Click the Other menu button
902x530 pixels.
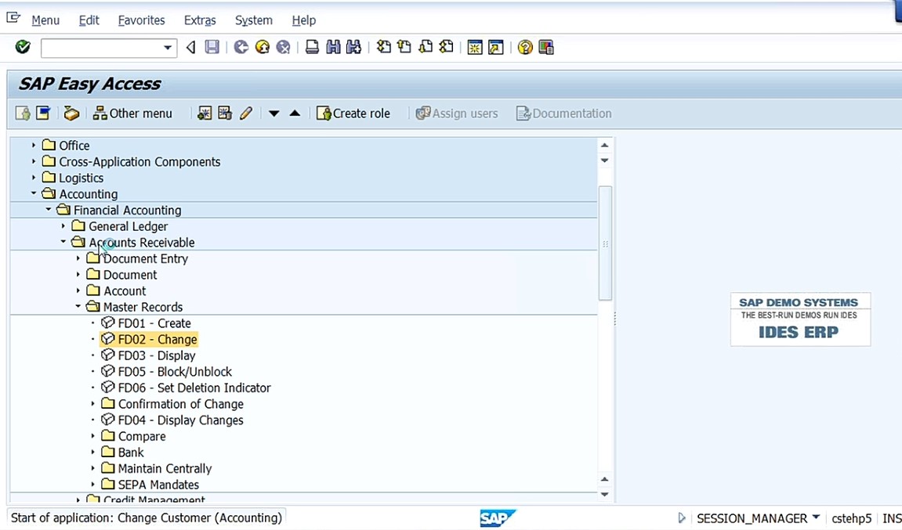click(133, 114)
